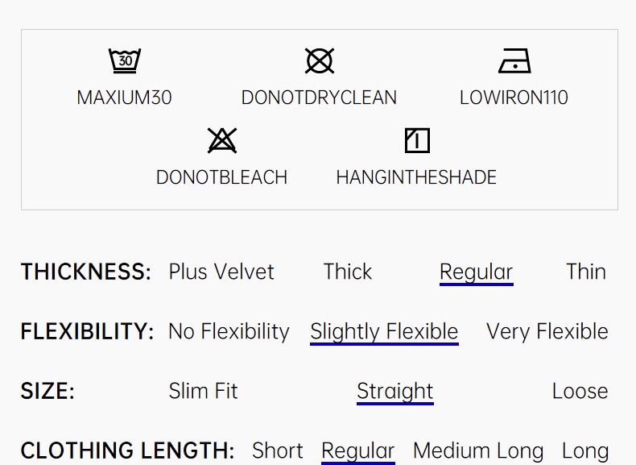
Task: Pick Very Flexible option
Action: coord(547,331)
